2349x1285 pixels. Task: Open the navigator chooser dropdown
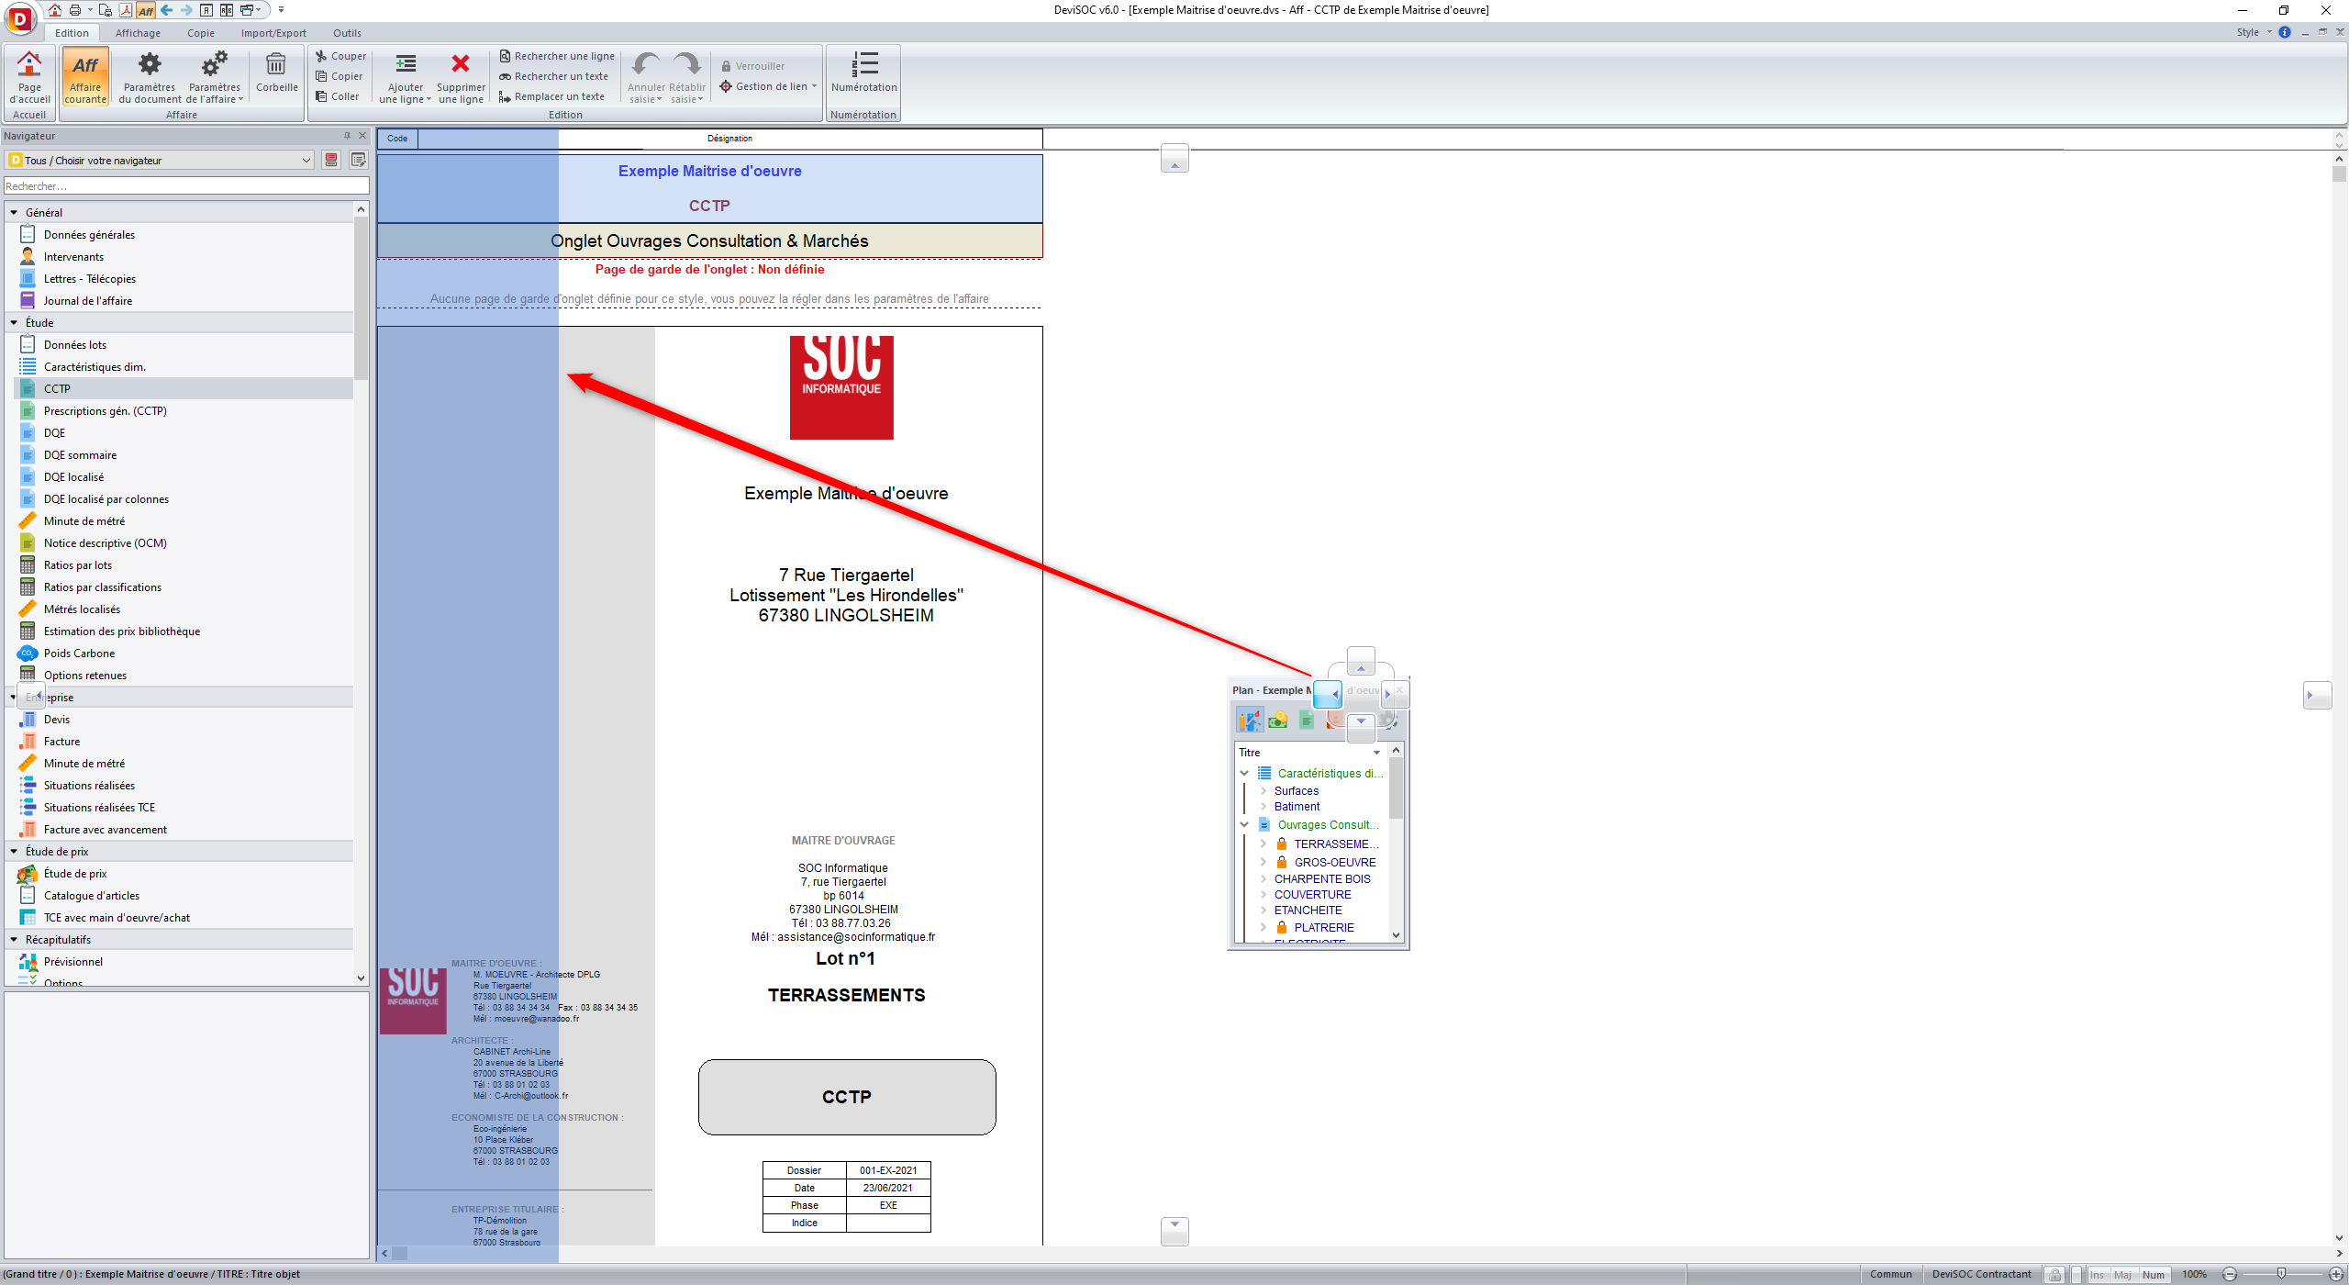(x=306, y=161)
